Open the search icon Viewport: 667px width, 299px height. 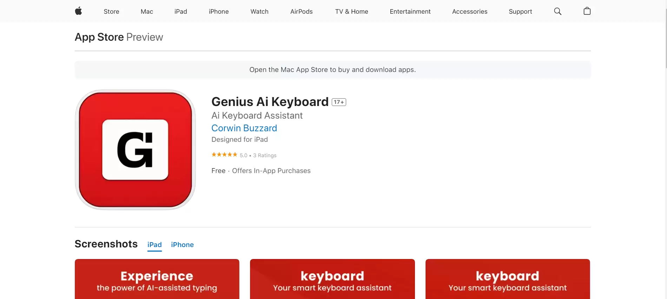(557, 11)
